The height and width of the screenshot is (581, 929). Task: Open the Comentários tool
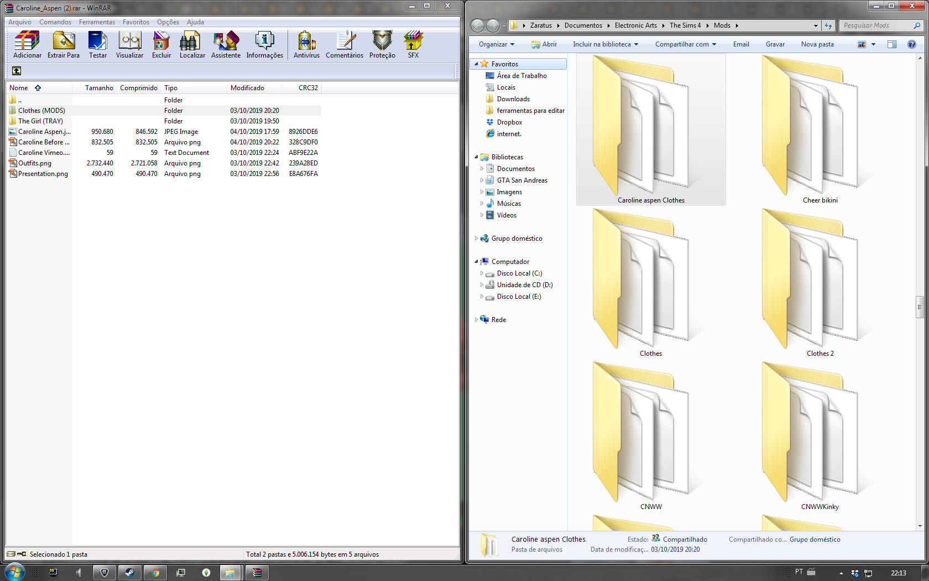coord(345,45)
